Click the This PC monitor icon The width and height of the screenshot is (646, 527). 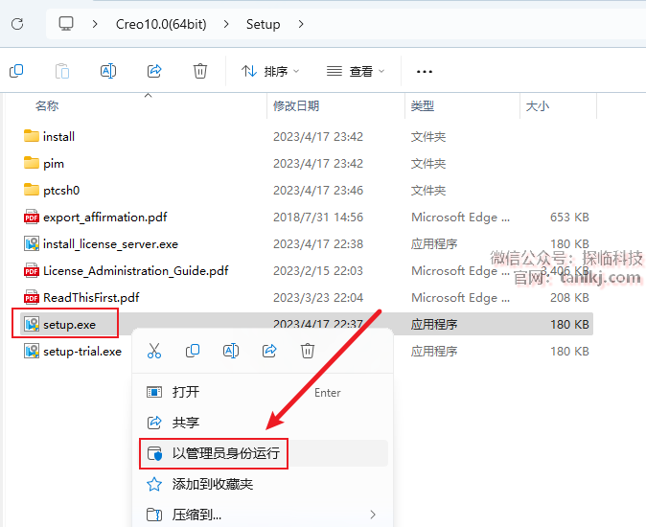pyautogui.click(x=66, y=23)
